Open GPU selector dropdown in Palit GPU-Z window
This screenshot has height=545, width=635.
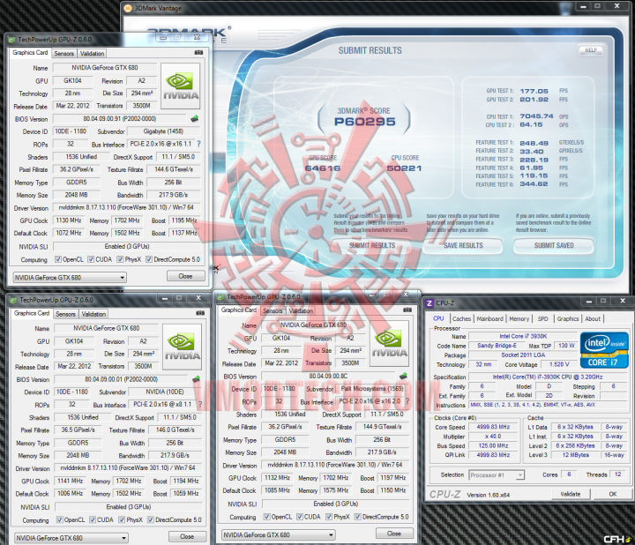279,535
